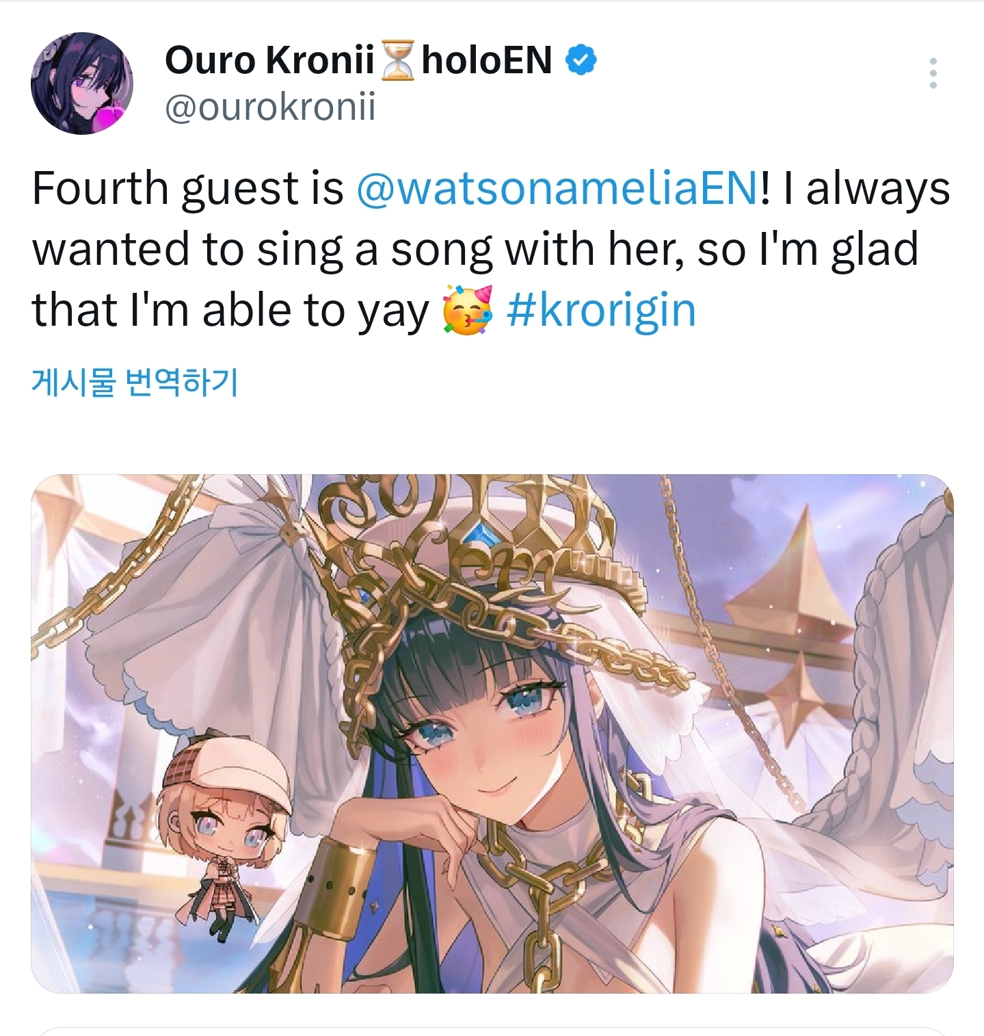984x1036 pixels.
Task: Click the hourglass emoji in display name
Action: 397,60
